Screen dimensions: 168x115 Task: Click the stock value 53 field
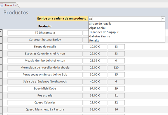click(x=116, y=54)
